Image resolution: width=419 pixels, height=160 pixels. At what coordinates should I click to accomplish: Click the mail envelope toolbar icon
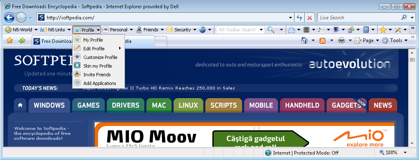pyautogui.click(x=291, y=30)
